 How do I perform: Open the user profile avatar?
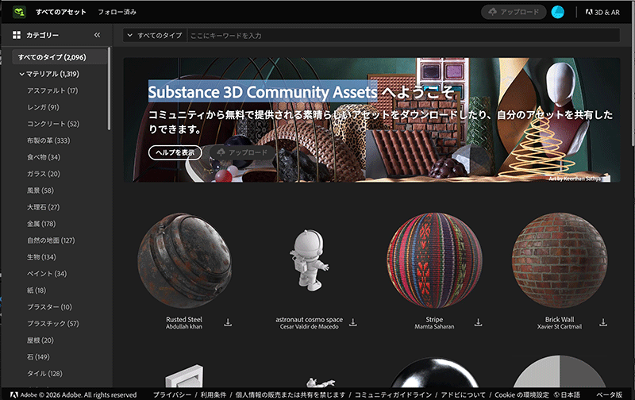(558, 12)
